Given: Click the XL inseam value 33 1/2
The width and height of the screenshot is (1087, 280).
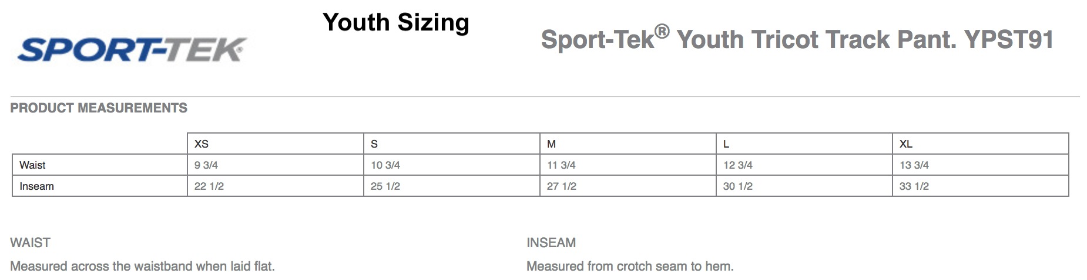Looking at the screenshot, I should 914,186.
